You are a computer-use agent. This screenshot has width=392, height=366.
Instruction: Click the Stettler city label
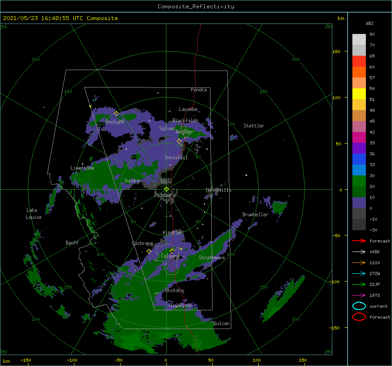pos(254,126)
